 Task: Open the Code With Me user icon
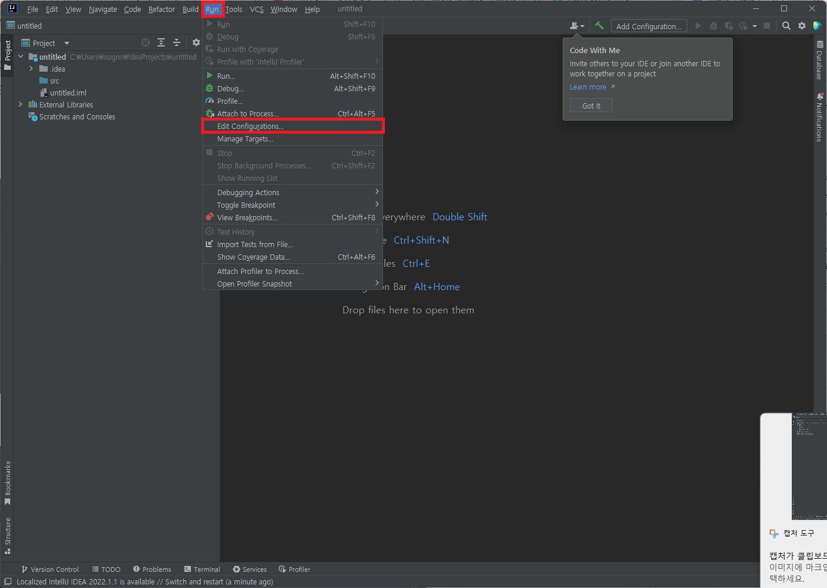tap(574, 26)
